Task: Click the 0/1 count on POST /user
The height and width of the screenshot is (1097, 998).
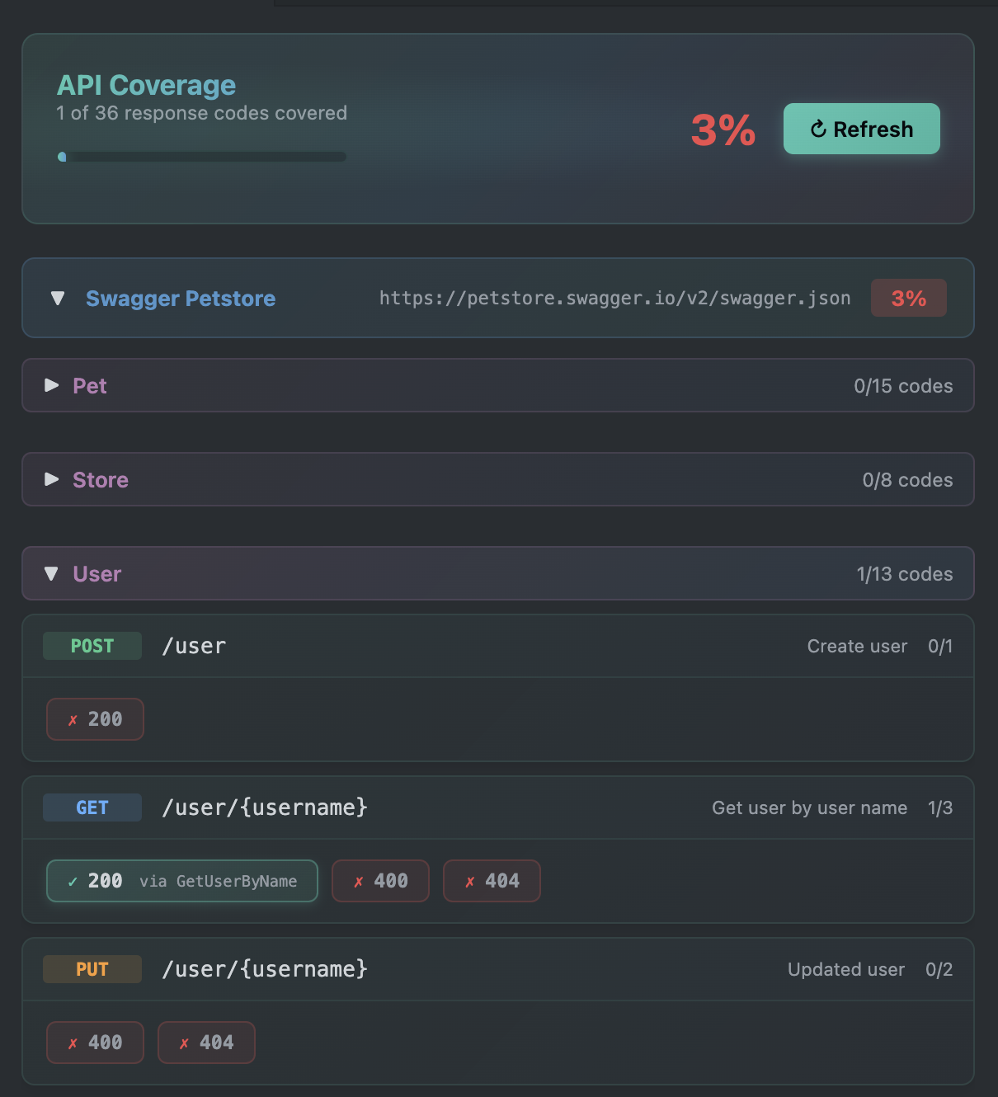Action: click(x=940, y=646)
